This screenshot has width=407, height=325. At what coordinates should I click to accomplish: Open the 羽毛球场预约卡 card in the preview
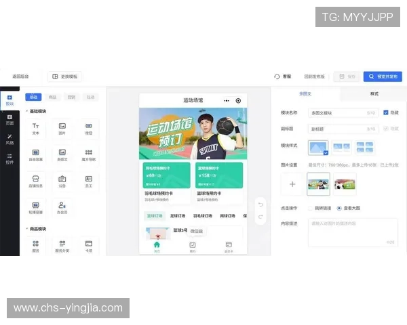click(x=167, y=182)
